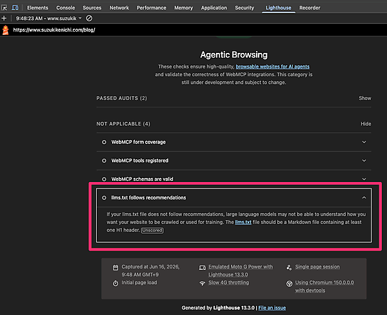387x315 pixels.
Task: Expand the WebMCP form coverage audit chevron
Action: pyautogui.click(x=364, y=142)
